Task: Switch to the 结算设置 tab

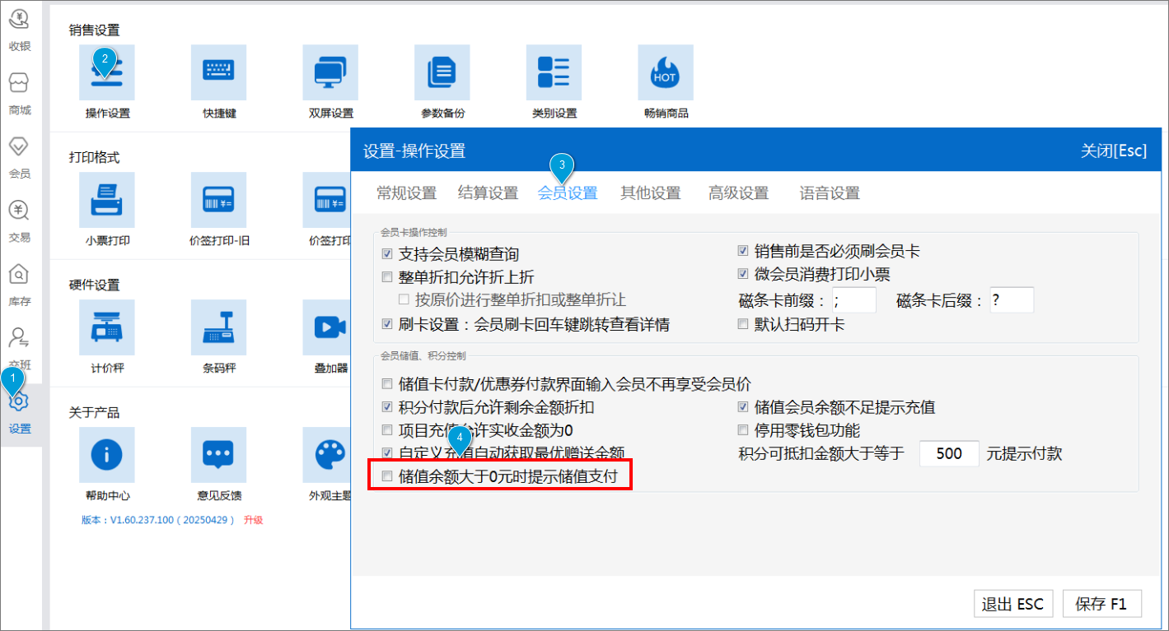Action: pyautogui.click(x=488, y=193)
